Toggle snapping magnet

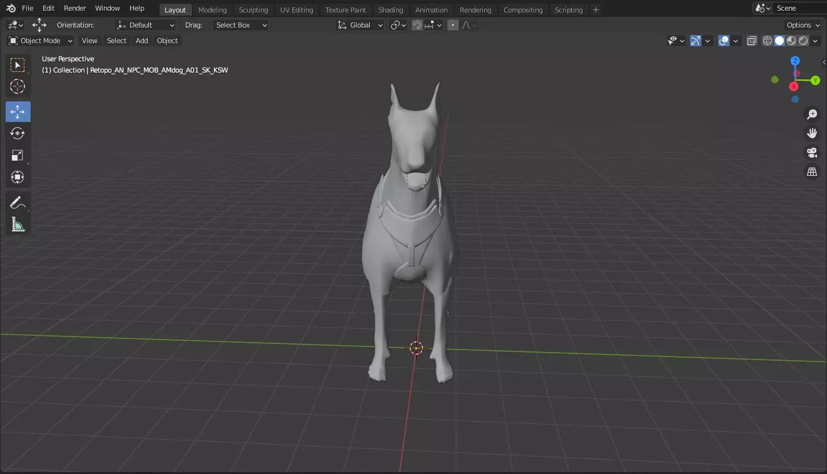point(417,25)
